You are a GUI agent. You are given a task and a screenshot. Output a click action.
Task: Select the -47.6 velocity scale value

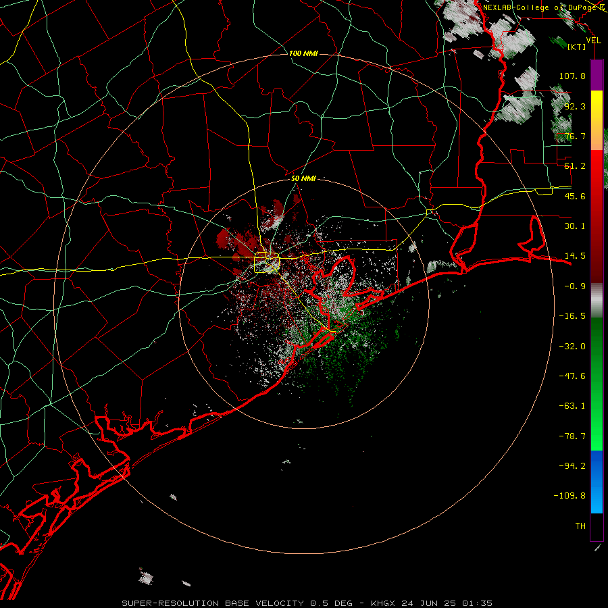pyautogui.click(x=572, y=376)
